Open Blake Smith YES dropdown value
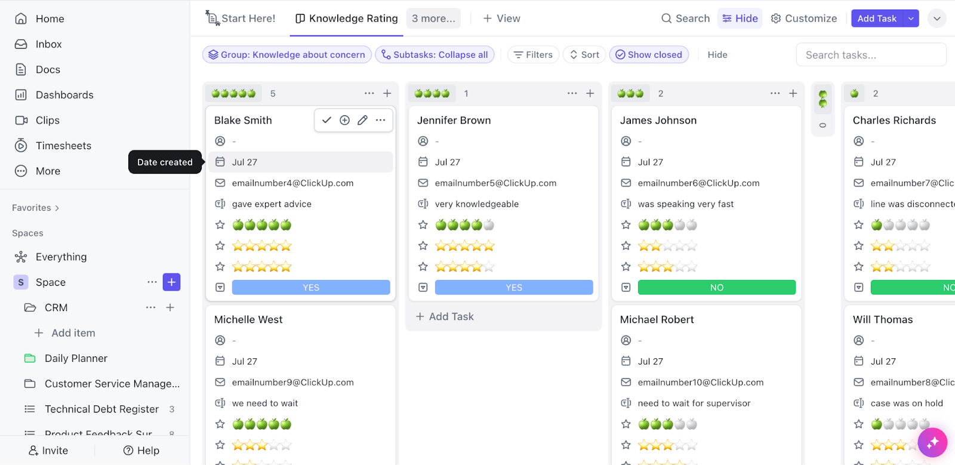The image size is (955, 465). click(x=311, y=287)
